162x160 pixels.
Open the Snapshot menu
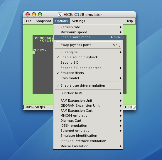(43, 21)
